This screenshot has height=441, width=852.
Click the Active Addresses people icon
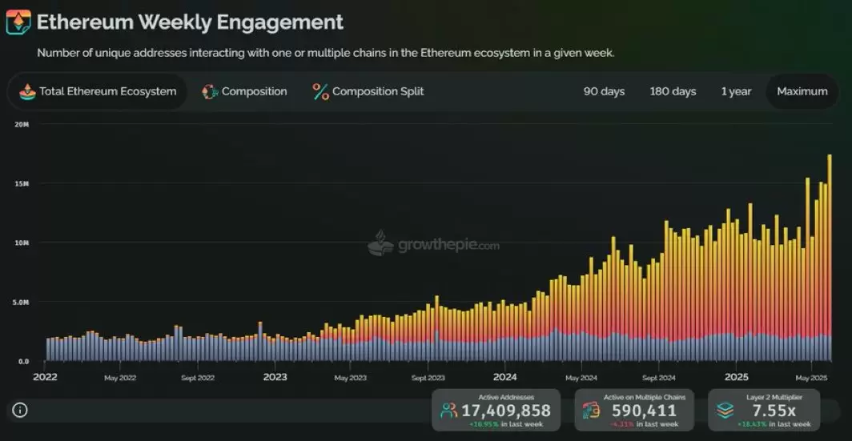[448, 411]
